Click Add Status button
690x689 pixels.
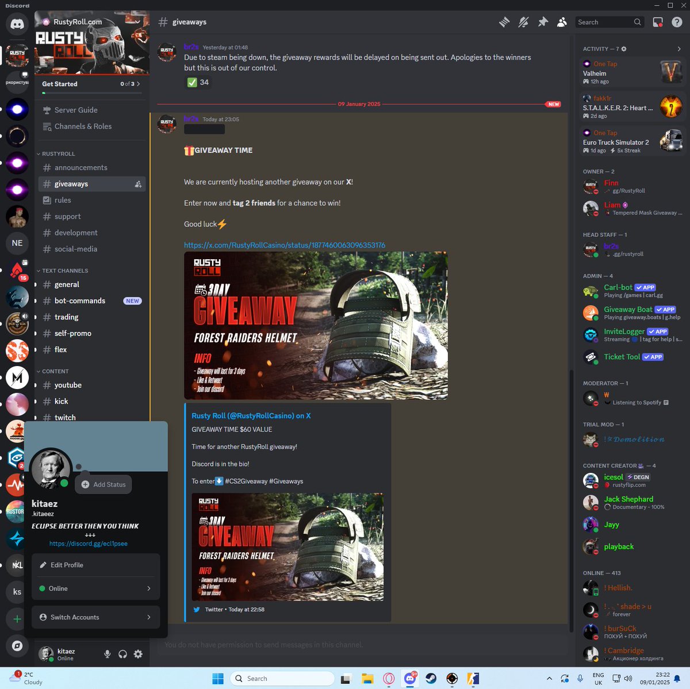point(103,484)
